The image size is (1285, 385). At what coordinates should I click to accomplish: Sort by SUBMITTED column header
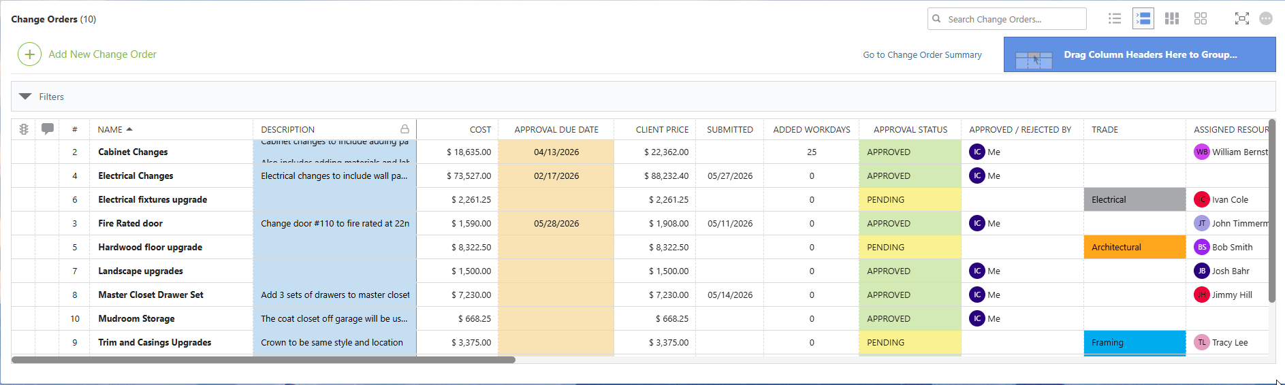point(730,129)
